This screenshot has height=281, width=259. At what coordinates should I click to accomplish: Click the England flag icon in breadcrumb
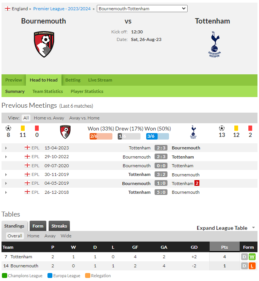click(x=8, y=9)
